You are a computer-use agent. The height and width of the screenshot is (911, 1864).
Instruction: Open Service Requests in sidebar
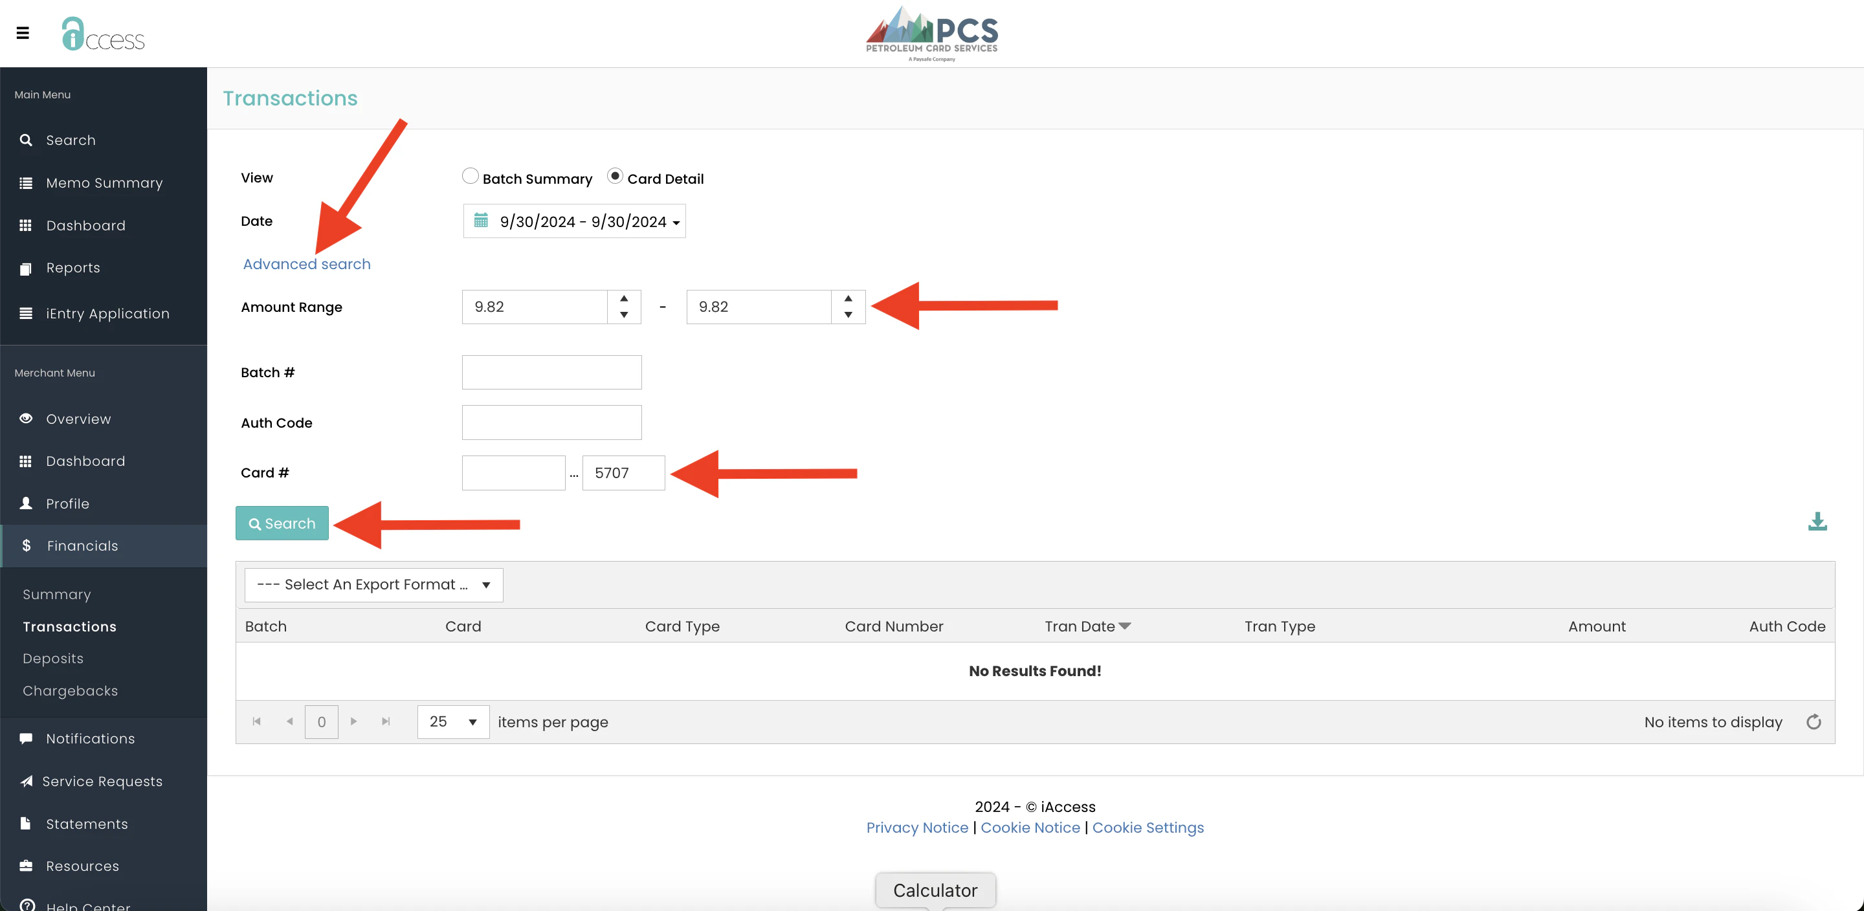(x=102, y=781)
